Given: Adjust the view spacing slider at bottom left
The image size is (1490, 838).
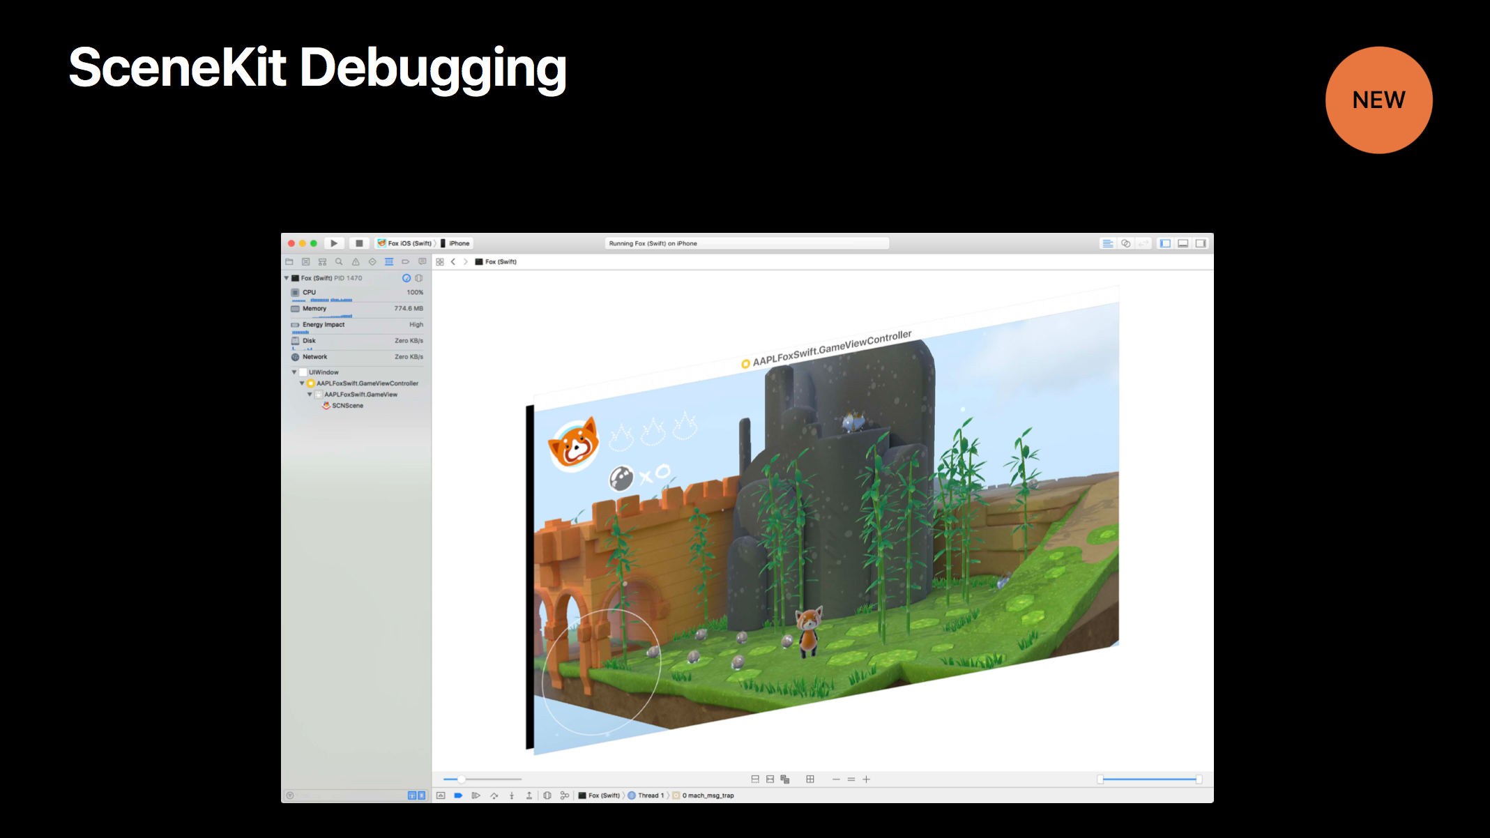Looking at the screenshot, I should pos(461,779).
